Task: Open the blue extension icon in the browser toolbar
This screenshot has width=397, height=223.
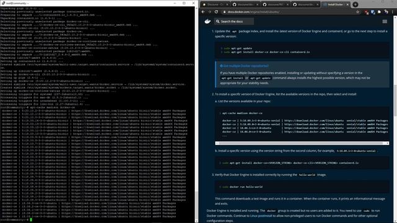Action: pos(373,12)
